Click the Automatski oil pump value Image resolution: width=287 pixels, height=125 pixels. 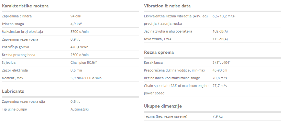80,109
